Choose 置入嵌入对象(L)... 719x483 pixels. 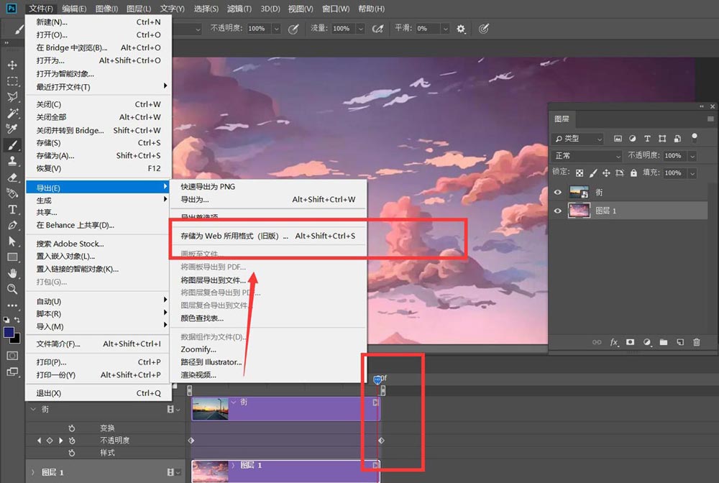pyautogui.click(x=99, y=256)
